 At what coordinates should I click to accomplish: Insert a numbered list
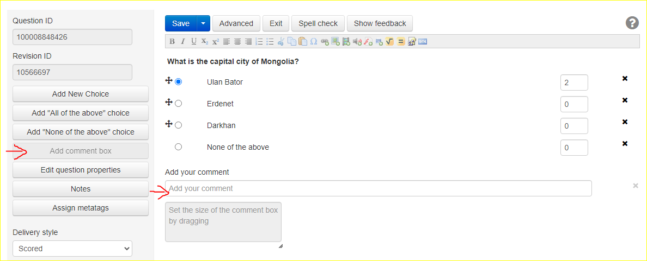259,42
